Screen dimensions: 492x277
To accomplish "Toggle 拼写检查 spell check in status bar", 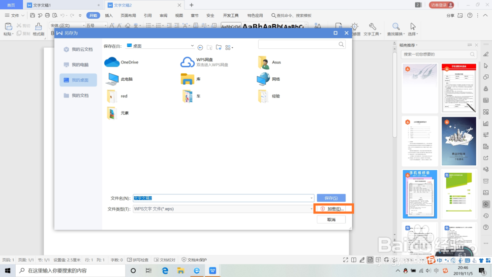I will [138, 260].
